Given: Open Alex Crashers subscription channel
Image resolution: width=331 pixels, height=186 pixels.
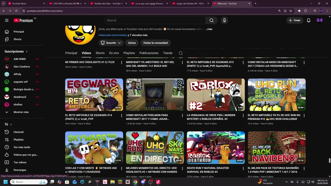Looking at the screenshot, I should coord(22,67).
